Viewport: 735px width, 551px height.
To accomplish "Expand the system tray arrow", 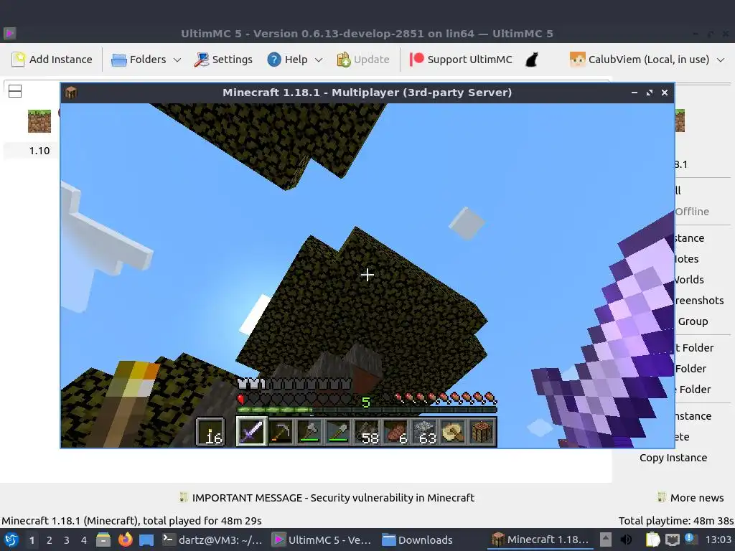I will 605,540.
